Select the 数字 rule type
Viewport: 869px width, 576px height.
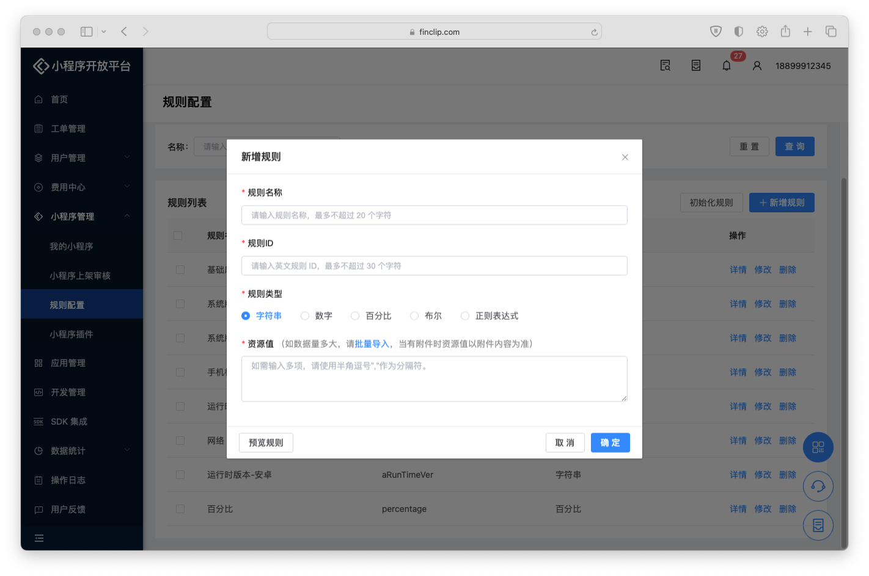click(305, 316)
